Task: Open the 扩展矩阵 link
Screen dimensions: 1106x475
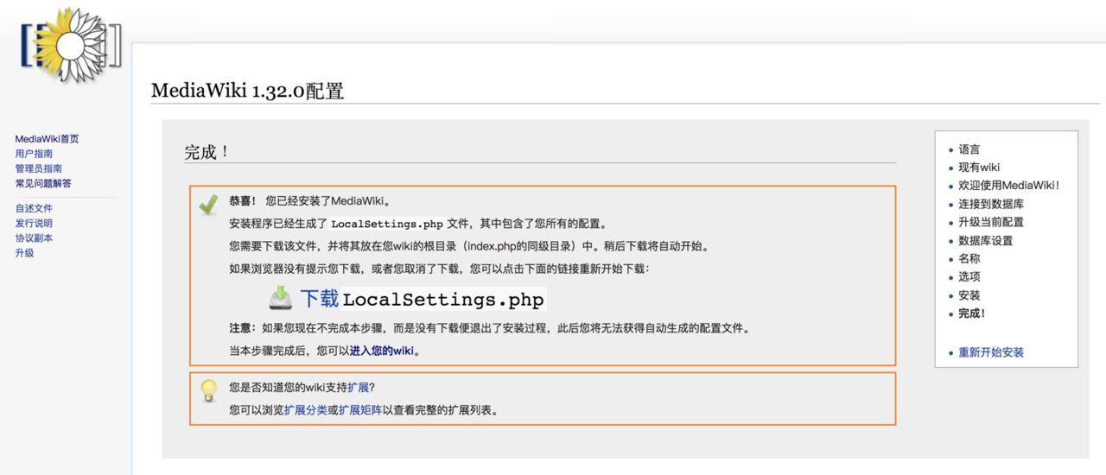Action: [x=360, y=410]
